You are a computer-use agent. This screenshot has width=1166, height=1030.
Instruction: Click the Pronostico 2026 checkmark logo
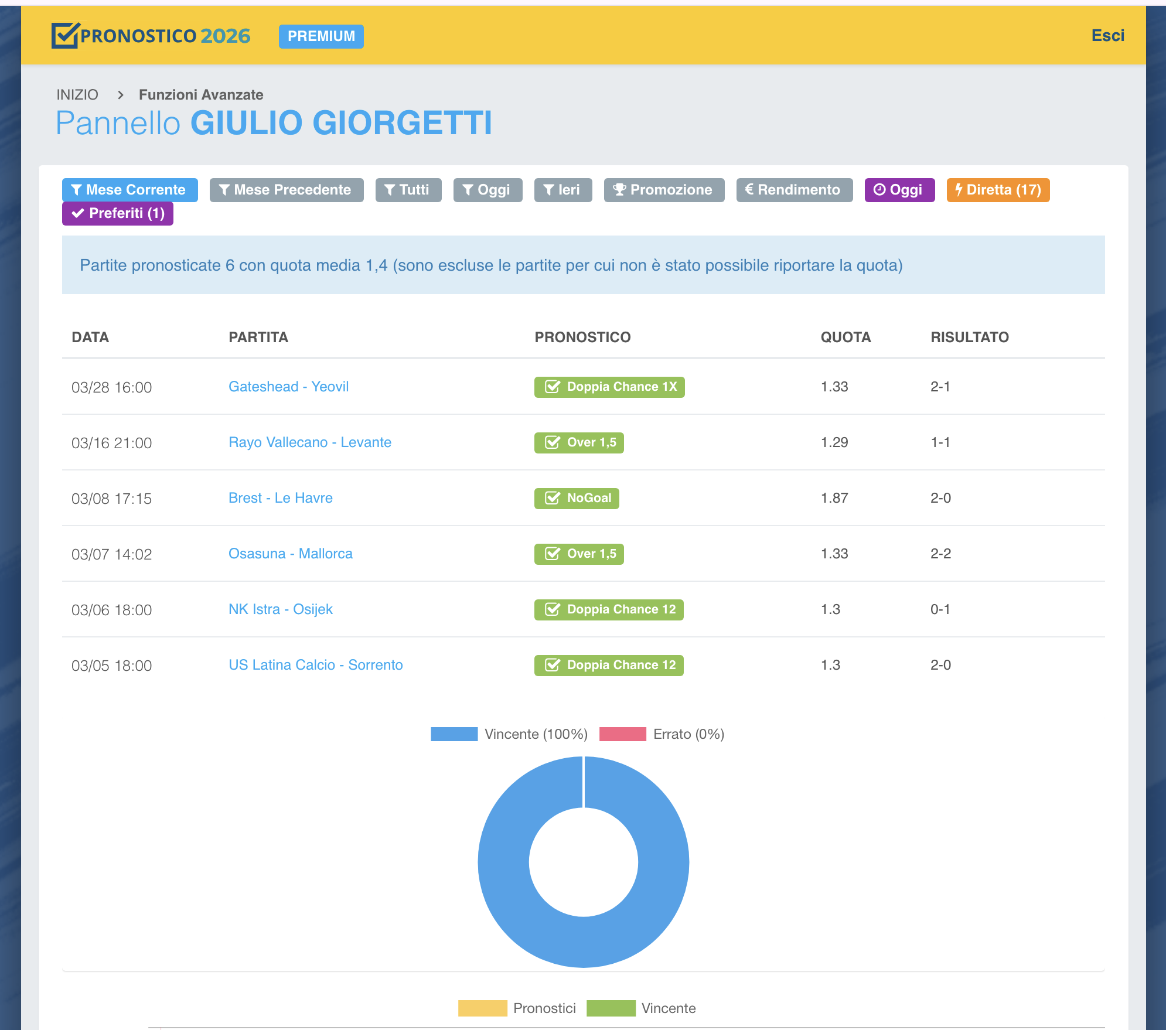65,35
